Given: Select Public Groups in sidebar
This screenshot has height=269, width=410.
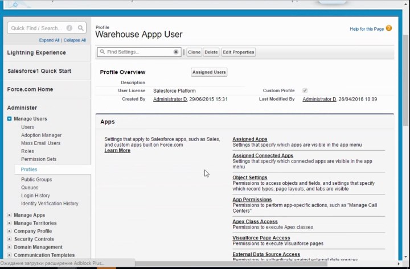Looking at the screenshot, I should tap(36, 180).
